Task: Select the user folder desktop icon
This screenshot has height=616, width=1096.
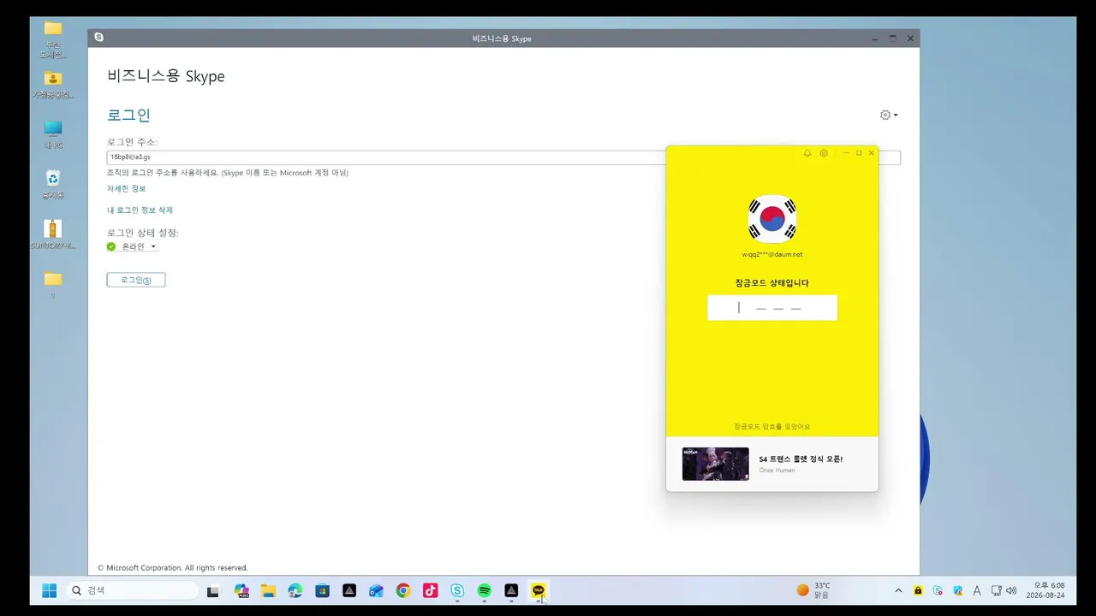Action: [x=53, y=85]
